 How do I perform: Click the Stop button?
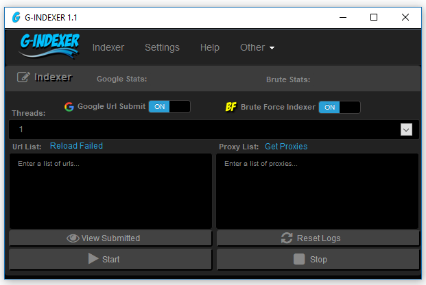pyautogui.click(x=318, y=259)
